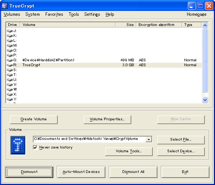Click the Create Volume button
This screenshot has width=215, height=185.
pyautogui.click(x=34, y=119)
